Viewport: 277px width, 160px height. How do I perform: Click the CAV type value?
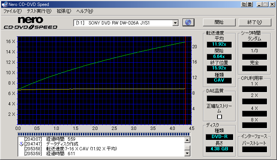pos(219,80)
